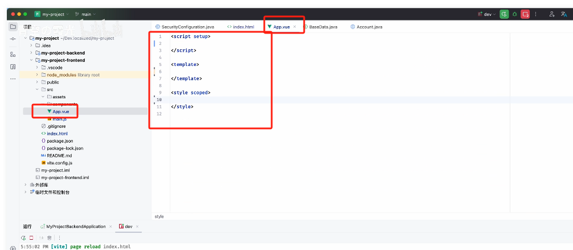Expand the 外部库 node
573x250 pixels.
coord(25,185)
